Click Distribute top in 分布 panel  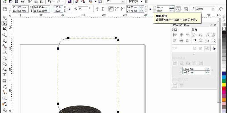(x=194, y=41)
